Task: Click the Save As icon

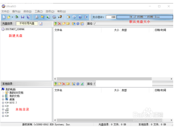Action: point(28,17)
